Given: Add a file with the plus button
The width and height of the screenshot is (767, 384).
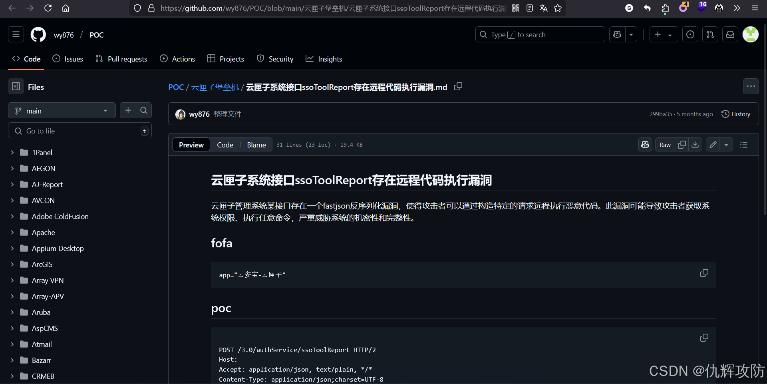Looking at the screenshot, I should pyautogui.click(x=128, y=110).
